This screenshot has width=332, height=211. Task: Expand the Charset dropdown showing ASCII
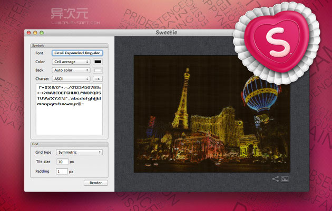click(71, 78)
